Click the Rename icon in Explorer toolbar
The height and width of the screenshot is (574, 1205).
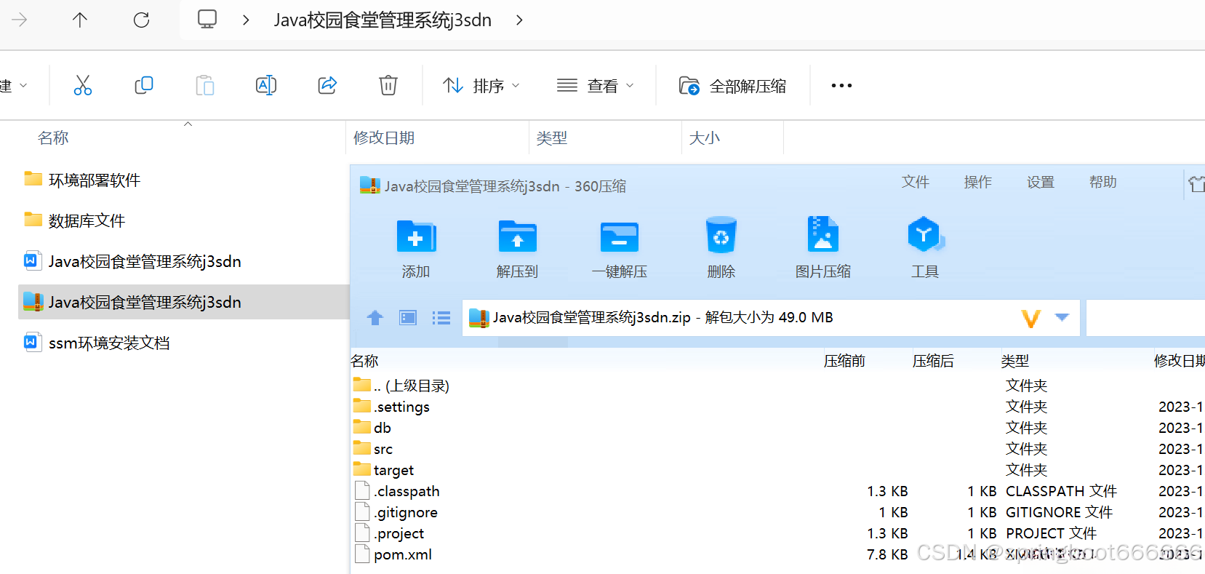[266, 85]
